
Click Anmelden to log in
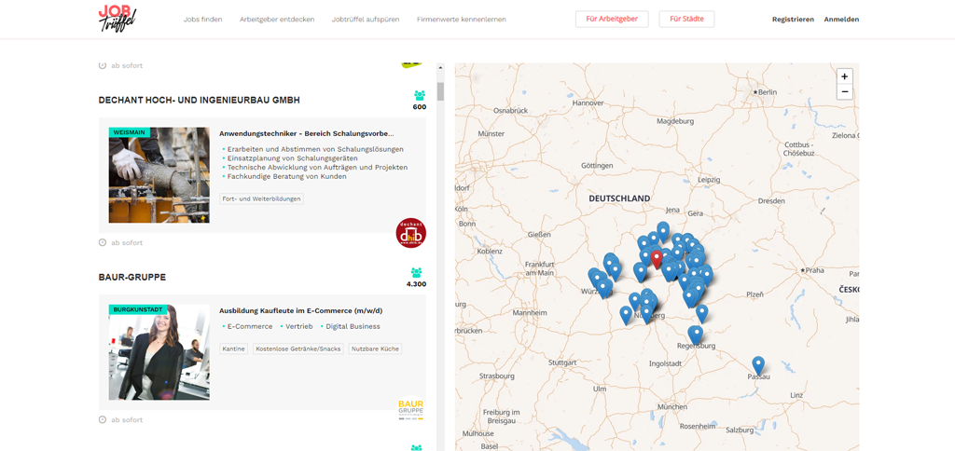841,20
